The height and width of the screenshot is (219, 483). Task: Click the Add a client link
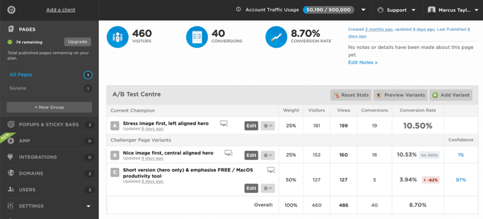point(61,10)
